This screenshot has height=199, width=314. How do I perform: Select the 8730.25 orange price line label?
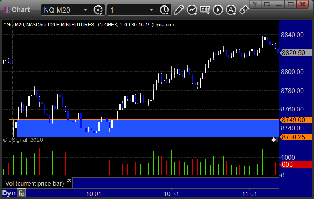pos(296,137)
